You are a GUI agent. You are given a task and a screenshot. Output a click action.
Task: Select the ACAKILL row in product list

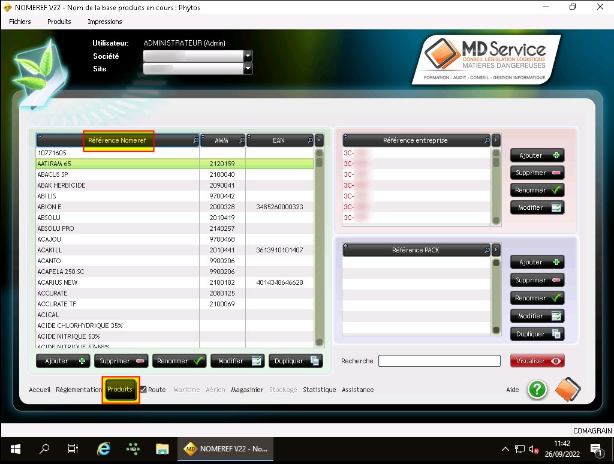coord(117,250)
